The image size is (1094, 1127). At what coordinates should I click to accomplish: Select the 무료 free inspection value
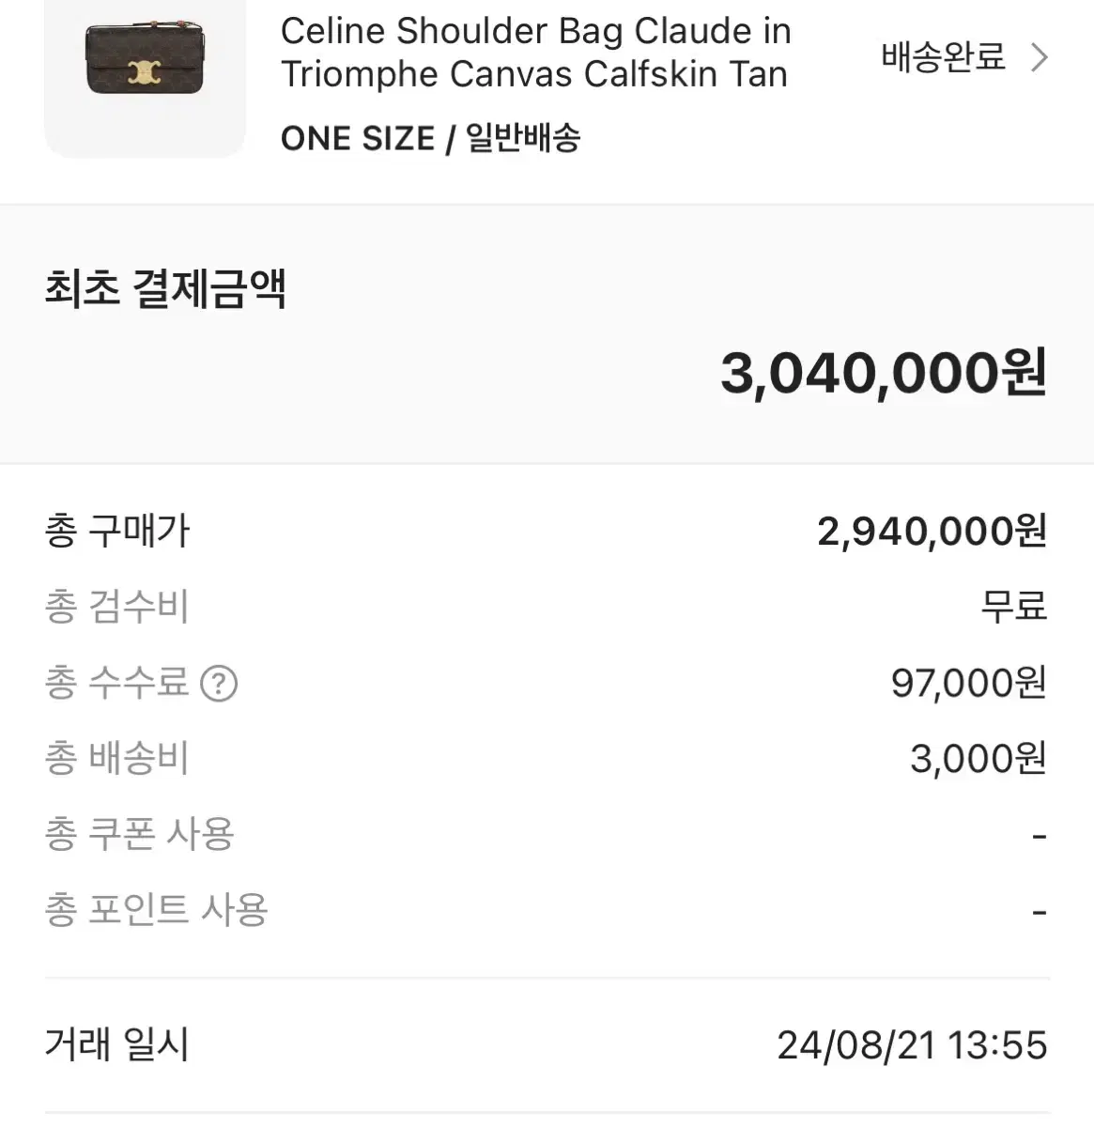pyautogui.click(x=1013, y=606)
